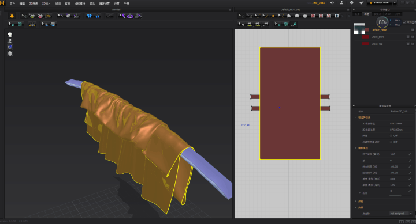Open the 3D garment menu
416x224 pixels.
34,3
